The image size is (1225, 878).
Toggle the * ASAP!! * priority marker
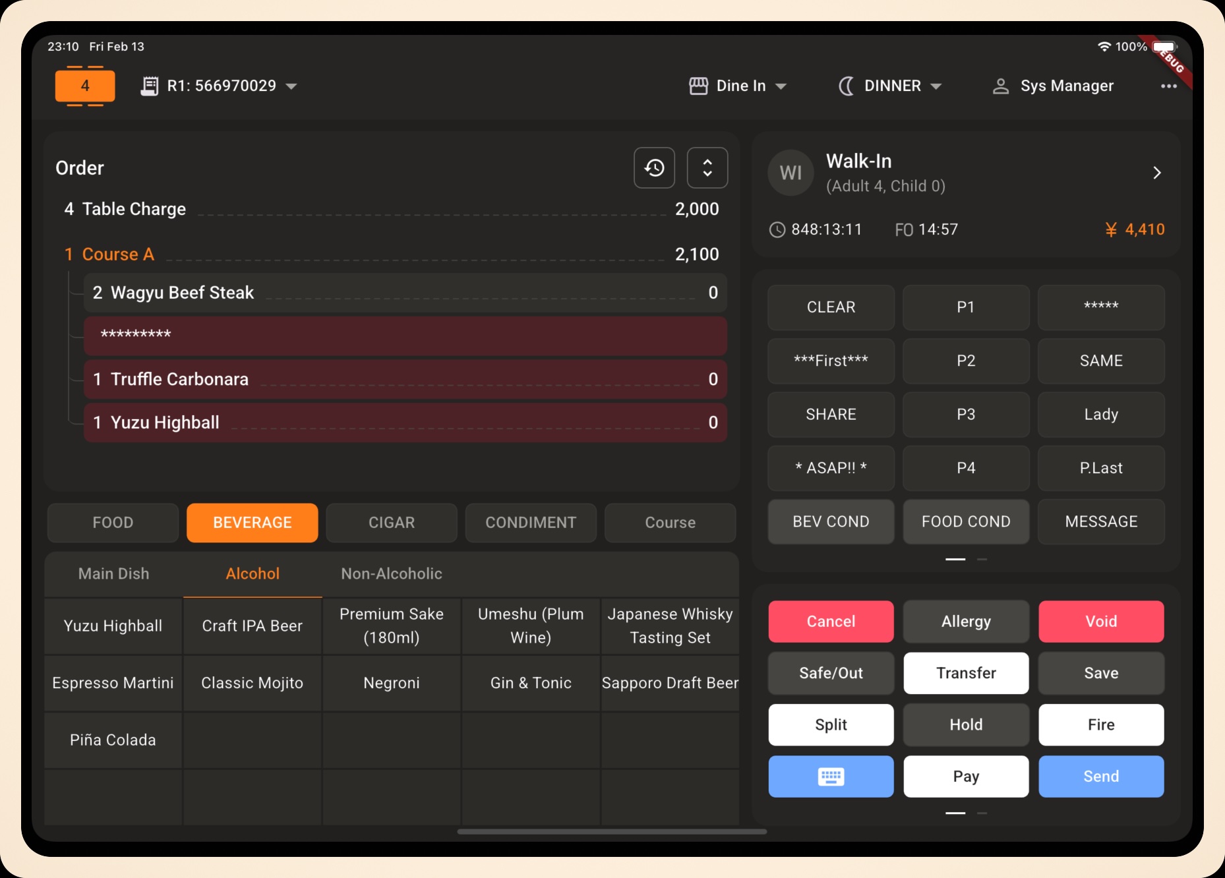click(x=830, y=468)
